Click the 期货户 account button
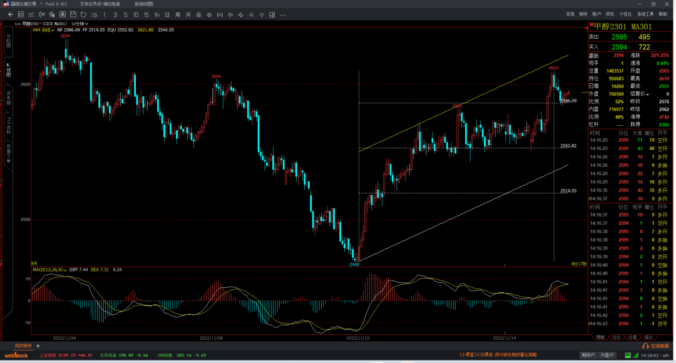 [x=588, y=355]
